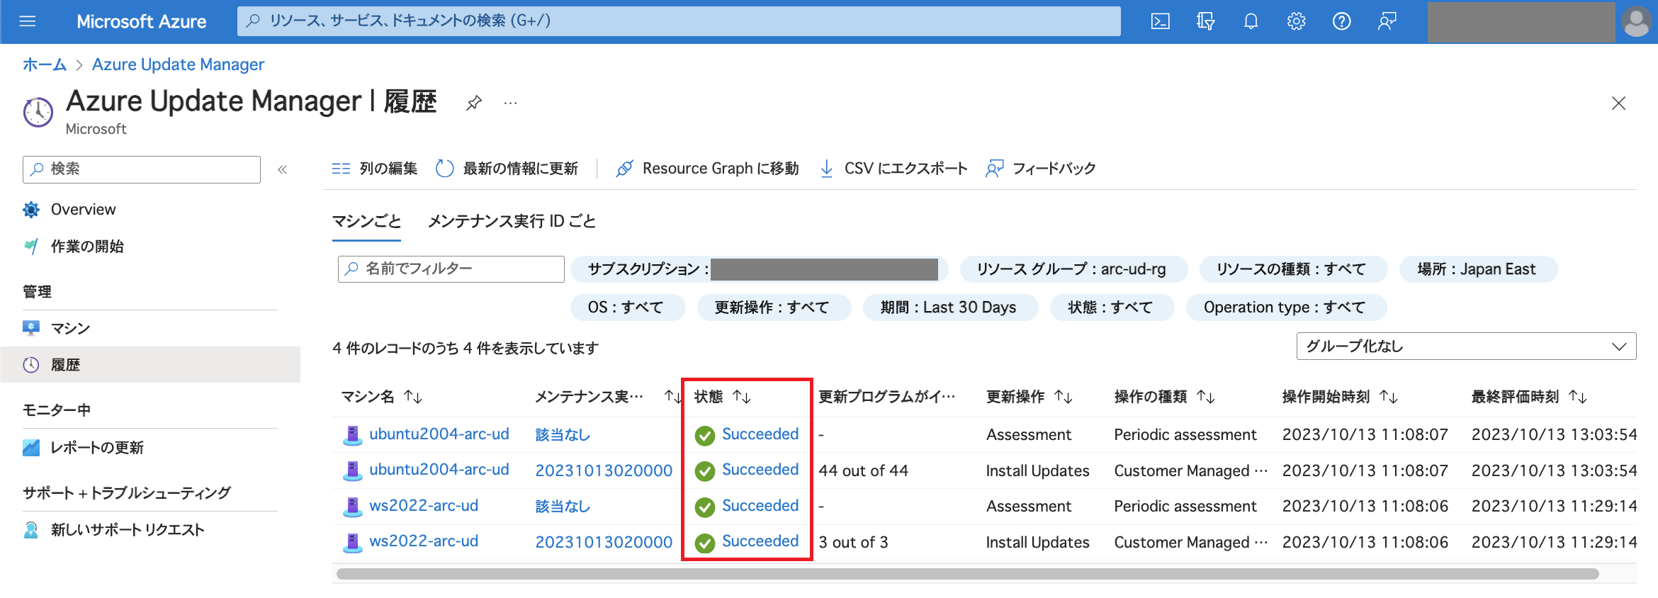Close the Azure Update Manager blade
This screenshot has width=1658, height=598.
[x=1618, y=103]
